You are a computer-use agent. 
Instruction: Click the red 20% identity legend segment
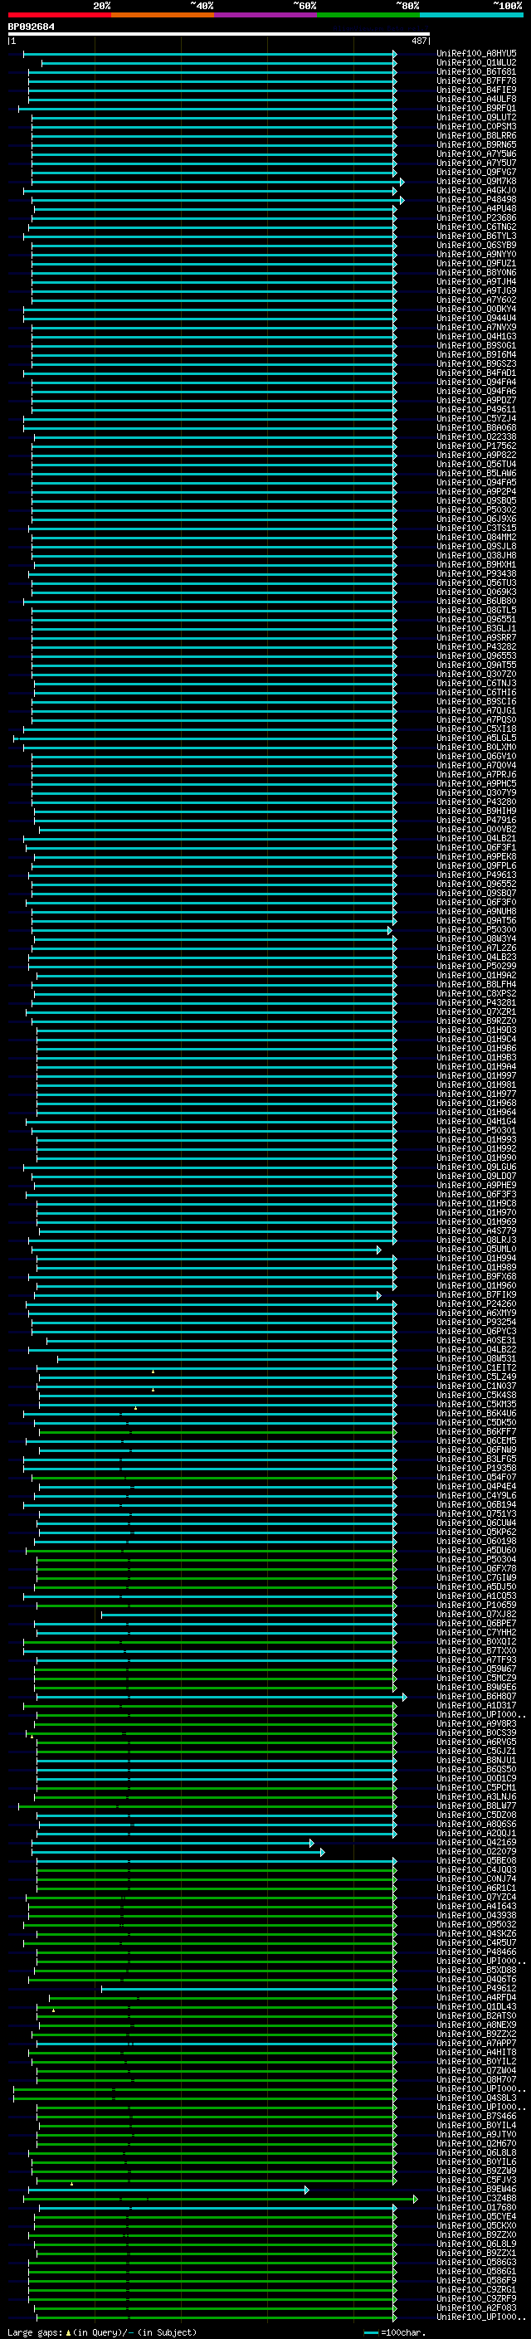[60, 15]
